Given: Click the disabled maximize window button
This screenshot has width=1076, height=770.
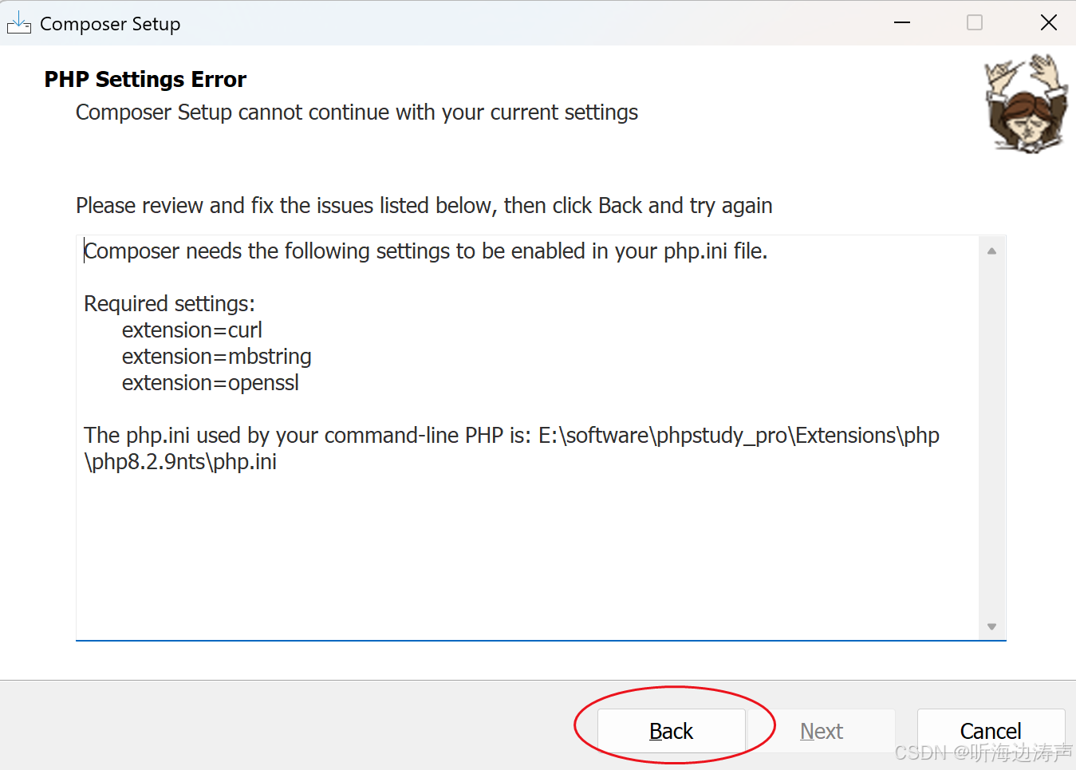Looking at the screenshot, I should pyautogui.click(x=975, y=22).
